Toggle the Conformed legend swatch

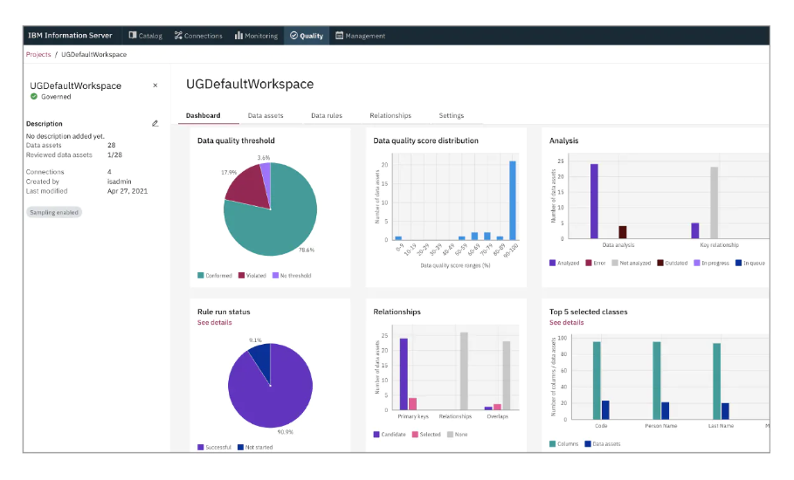click(201, 276)
